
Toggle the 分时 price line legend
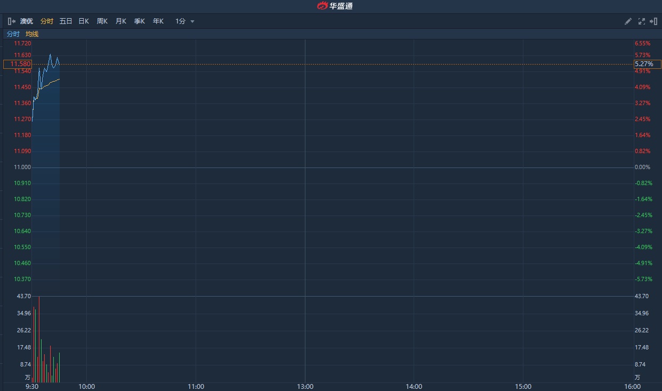13,34
